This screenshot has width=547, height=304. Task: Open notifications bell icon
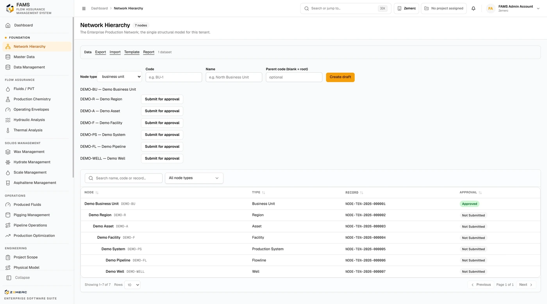[x=474, y=8]
